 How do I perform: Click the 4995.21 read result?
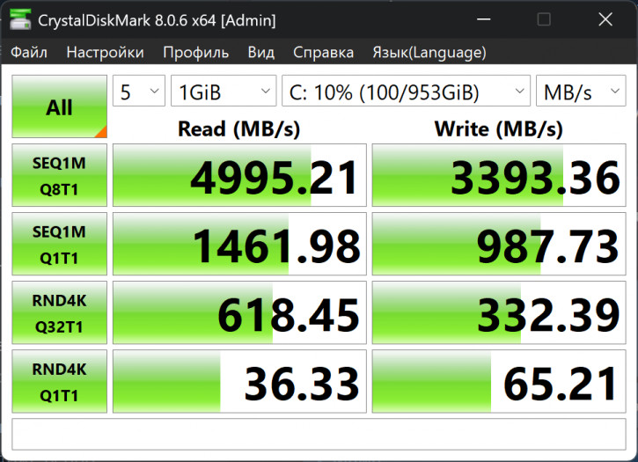[x=239, y=175]
